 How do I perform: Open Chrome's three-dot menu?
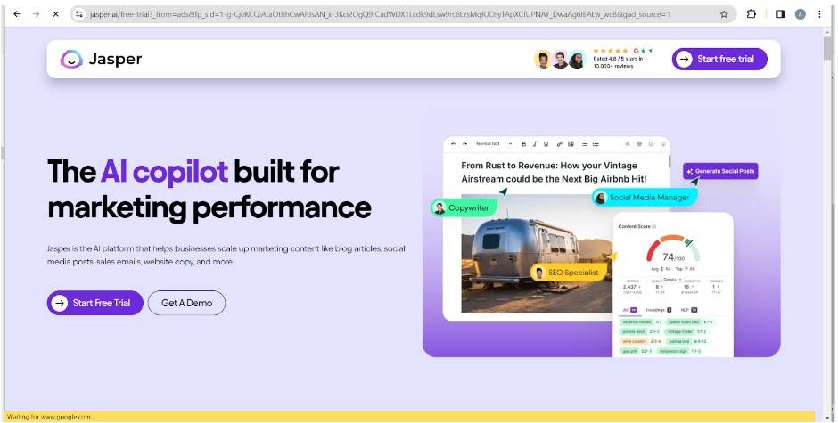819,14
